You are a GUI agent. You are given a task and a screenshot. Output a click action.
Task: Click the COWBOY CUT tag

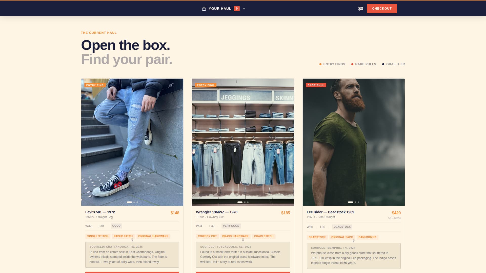tap(207, 236)
